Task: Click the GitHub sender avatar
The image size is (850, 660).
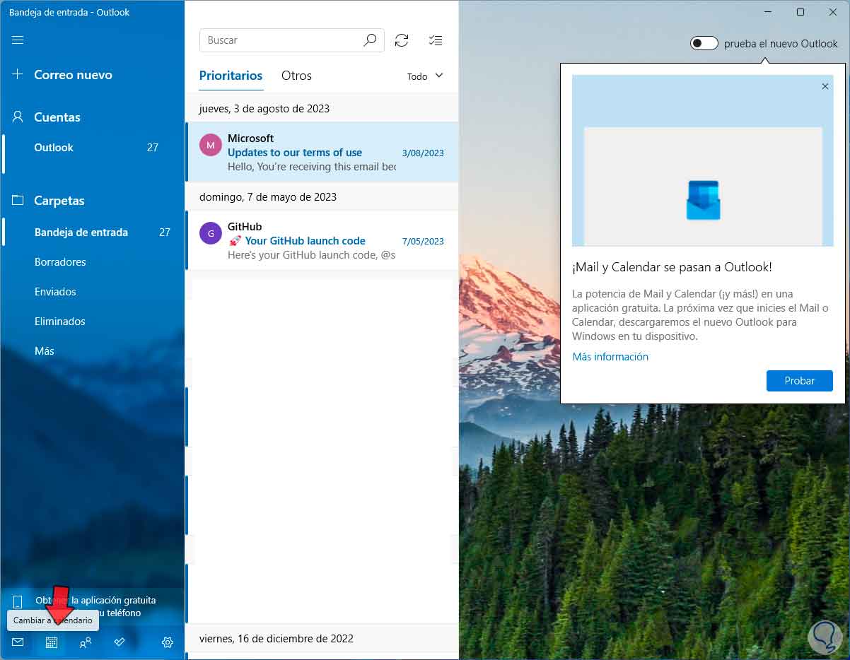Action: [x=211, y=233]
